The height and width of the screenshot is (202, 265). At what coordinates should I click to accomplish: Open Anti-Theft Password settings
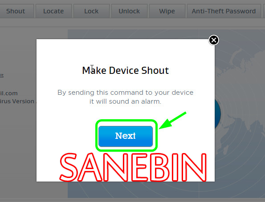point(224,11)
